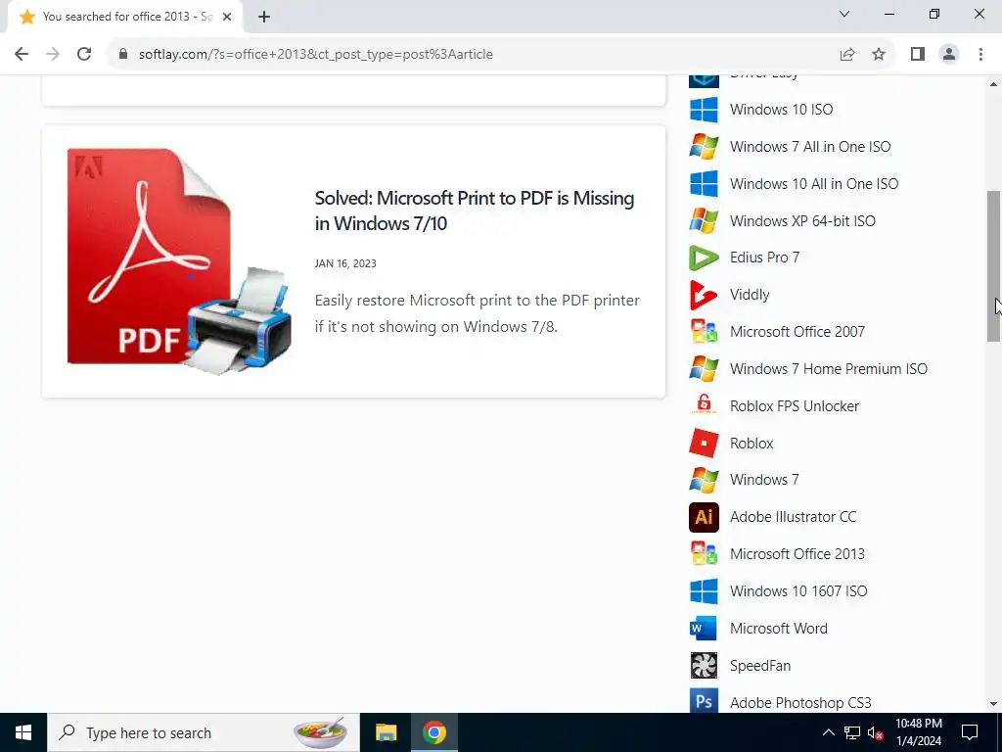Click the Windows 7 flag icon

pyautogui.click(x=704, y=480)
